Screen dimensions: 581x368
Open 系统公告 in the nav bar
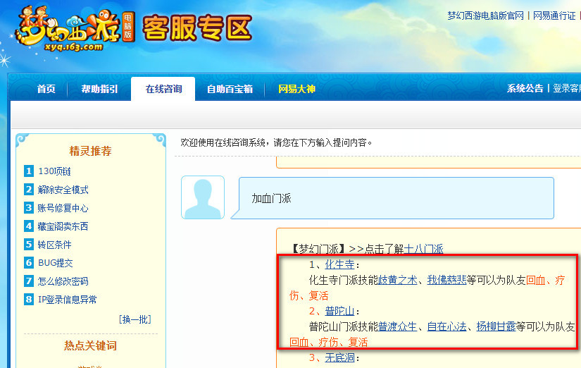point(525,88)
